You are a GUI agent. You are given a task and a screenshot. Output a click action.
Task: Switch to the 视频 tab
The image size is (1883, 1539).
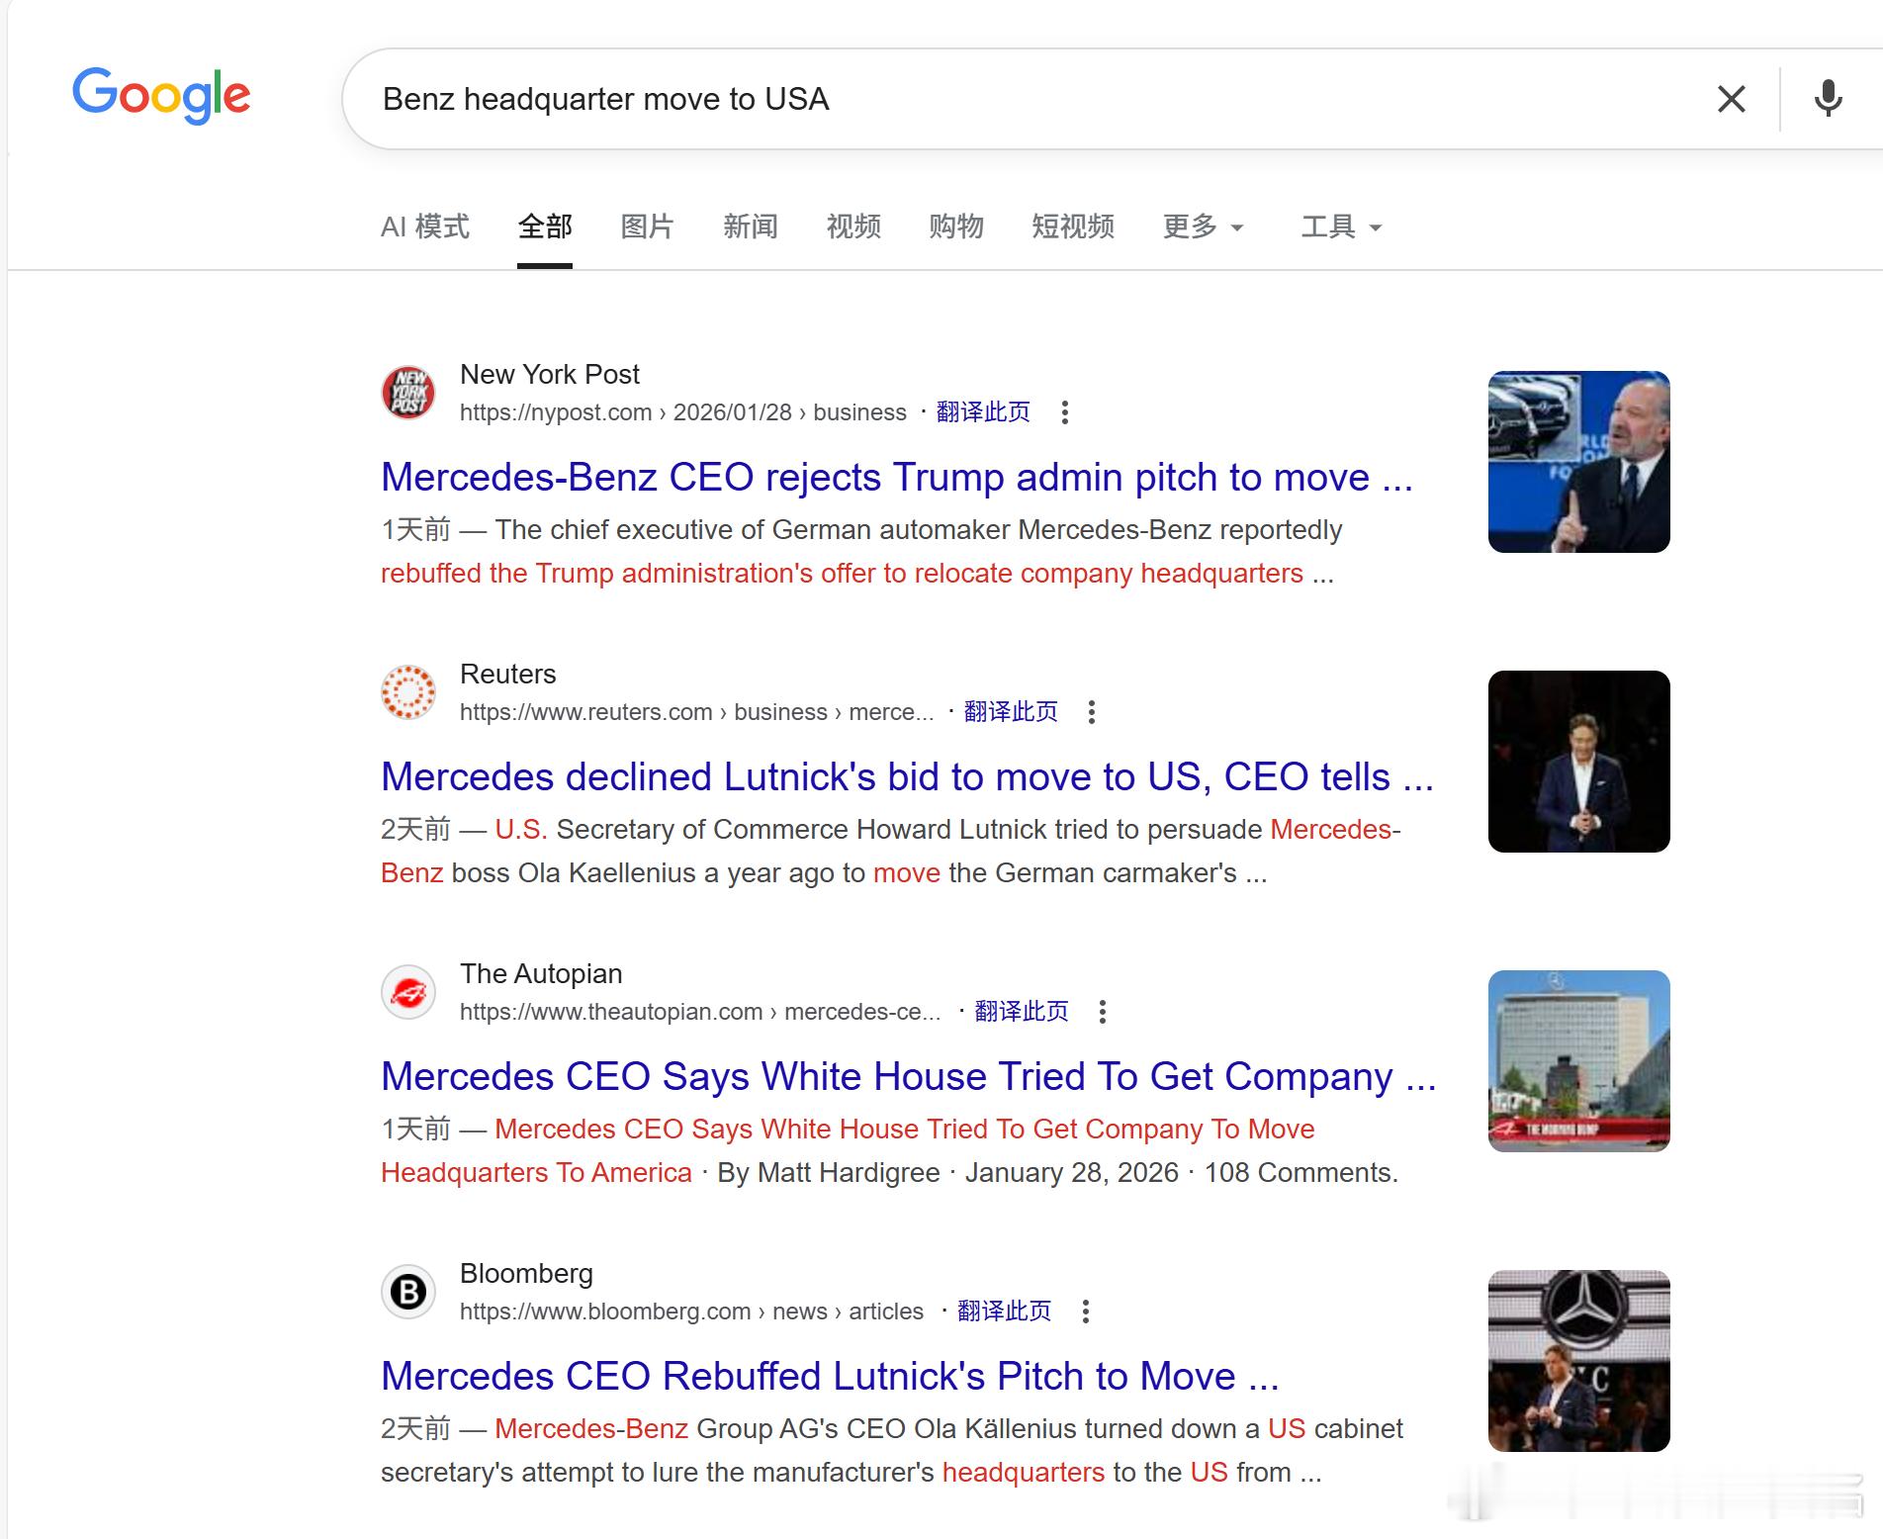853,226
